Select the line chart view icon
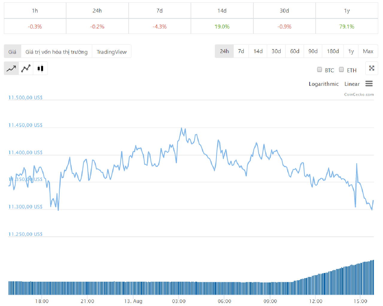Viewport: 383px width, 306px height. pyautogui.click(x=11, y=68)
